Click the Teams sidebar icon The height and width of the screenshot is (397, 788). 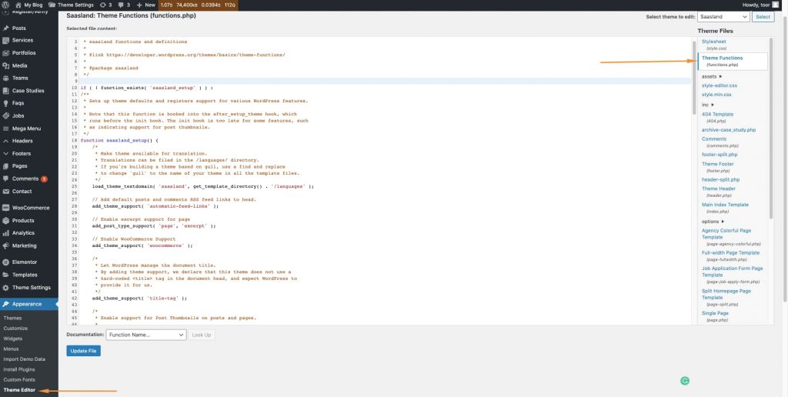[x=6, y=78]
